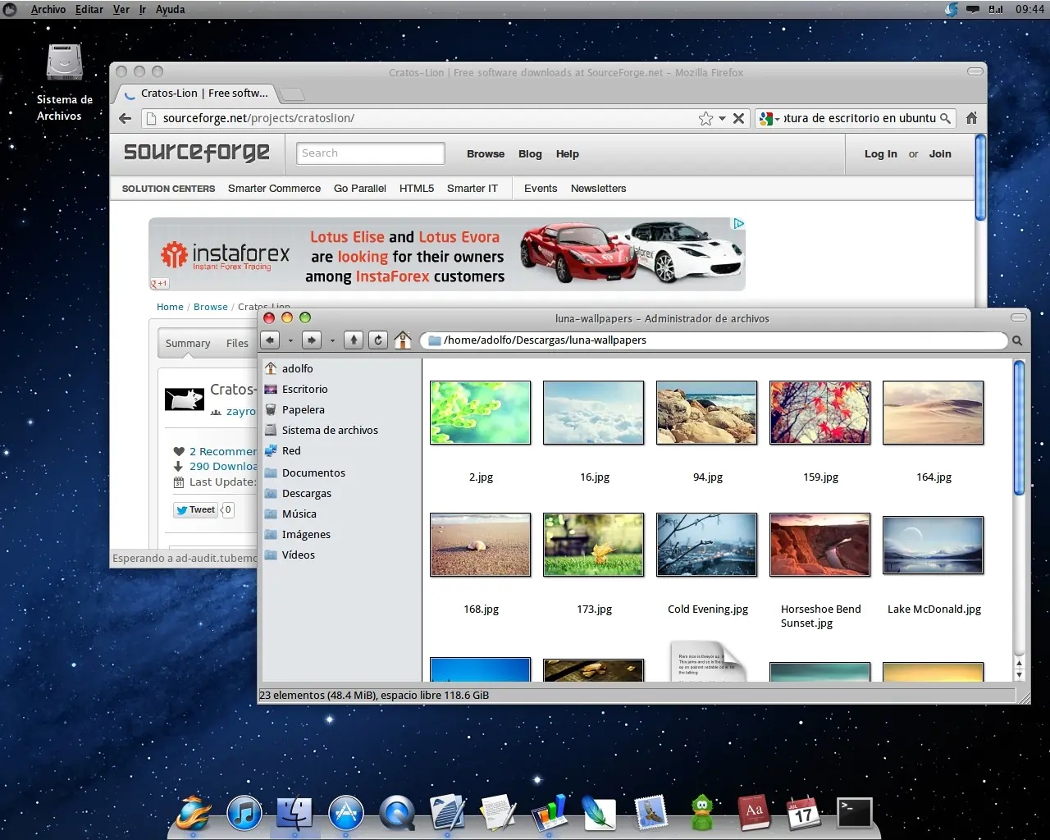Select the Cratos-Lion Firefox tab

click(x=196, y=94)
